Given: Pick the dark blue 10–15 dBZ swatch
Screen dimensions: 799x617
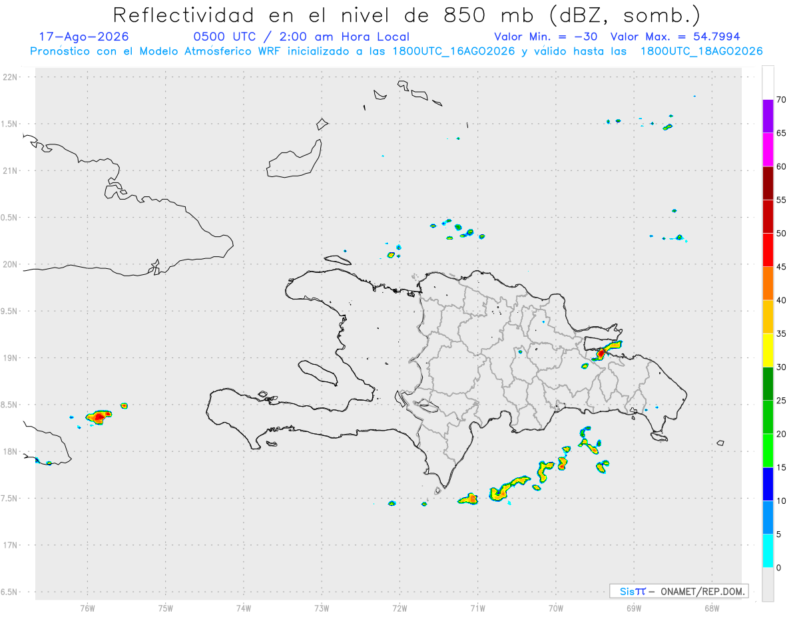Looking at the screenshot, I should coord(768,484).
